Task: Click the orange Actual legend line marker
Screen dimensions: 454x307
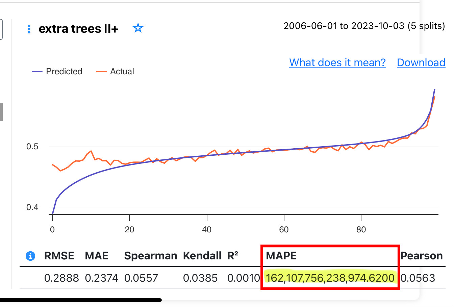Action: click(101, 72)
